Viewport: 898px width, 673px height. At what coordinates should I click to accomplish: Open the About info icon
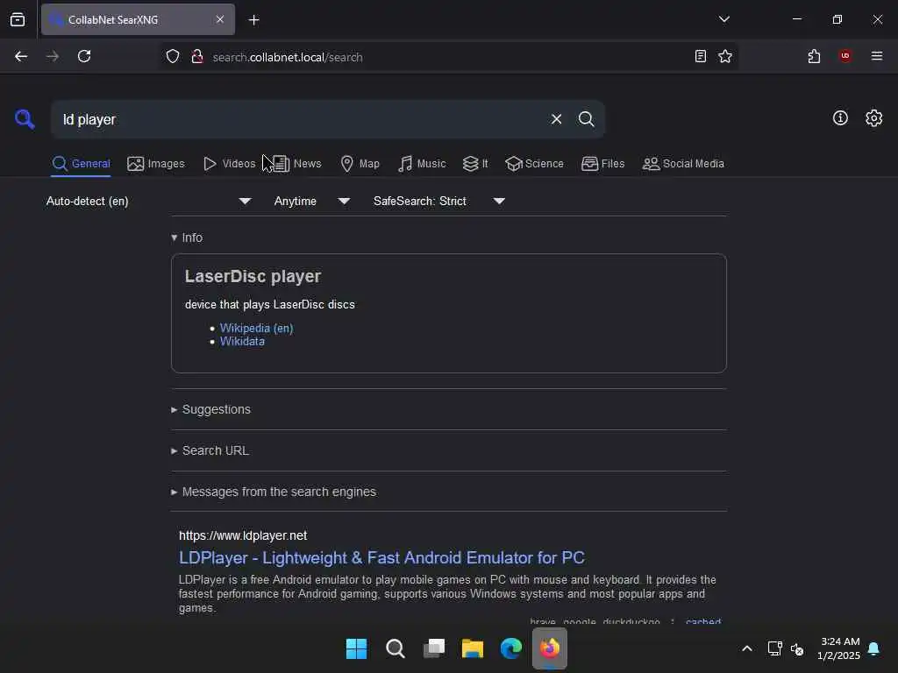[840, 118]
